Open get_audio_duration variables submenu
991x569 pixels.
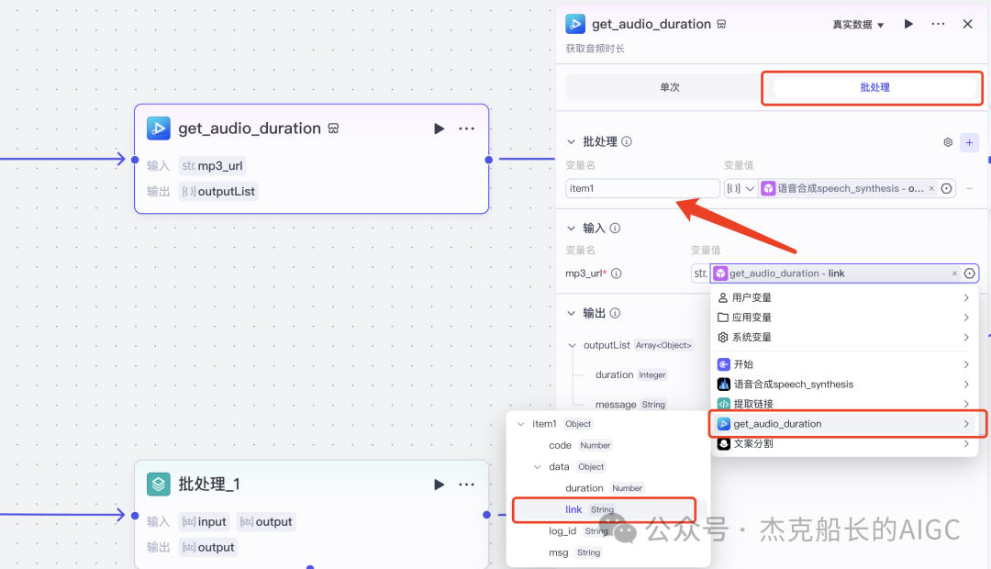coord(844,424)
